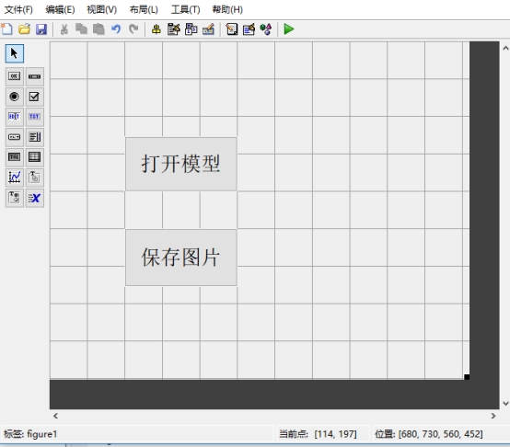Pick the Toggle Button component
Viewport: 510px width, 447px height.
[x=15, y=157]
